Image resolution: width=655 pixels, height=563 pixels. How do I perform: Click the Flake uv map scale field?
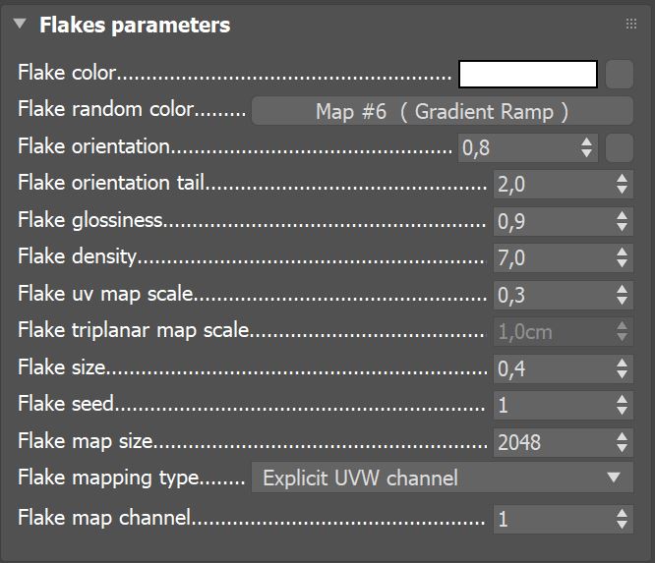pyautogui.click(x=552, y=295)
